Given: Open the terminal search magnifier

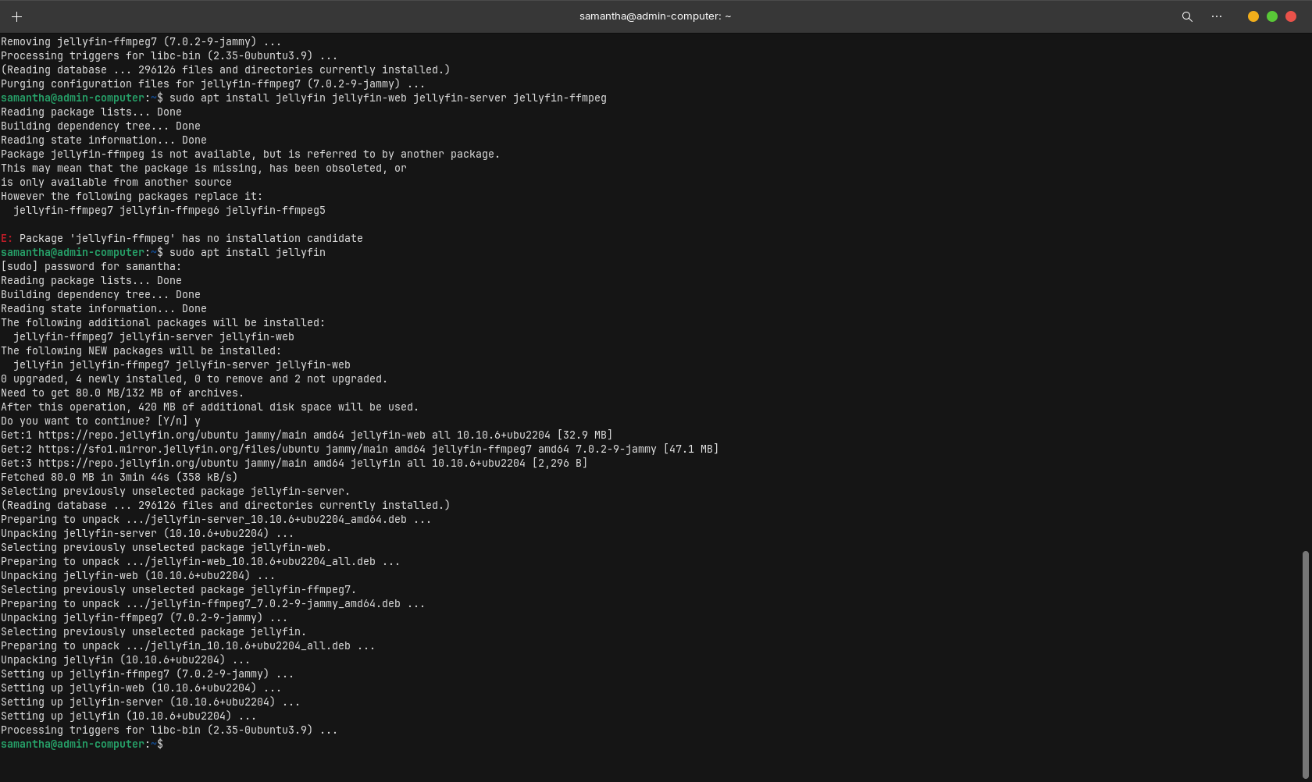Looking at the screenshot, I should click(x=1187, y=16).
